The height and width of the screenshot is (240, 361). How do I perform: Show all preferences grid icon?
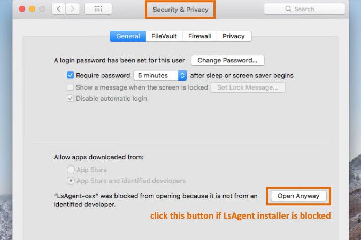[x=98, y=9]
